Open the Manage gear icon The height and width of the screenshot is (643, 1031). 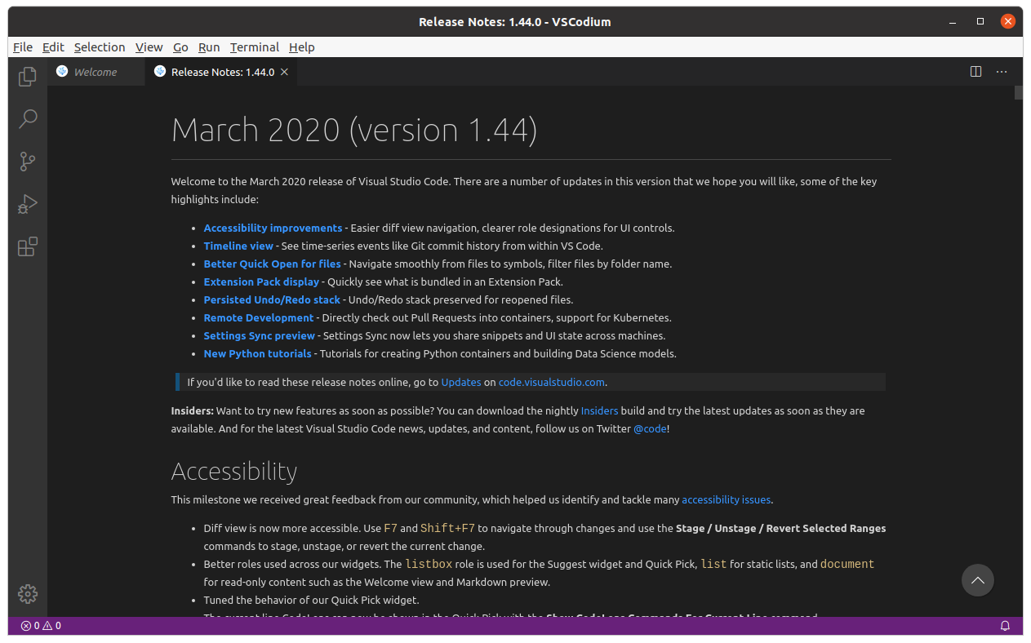[x=28, y=594]
